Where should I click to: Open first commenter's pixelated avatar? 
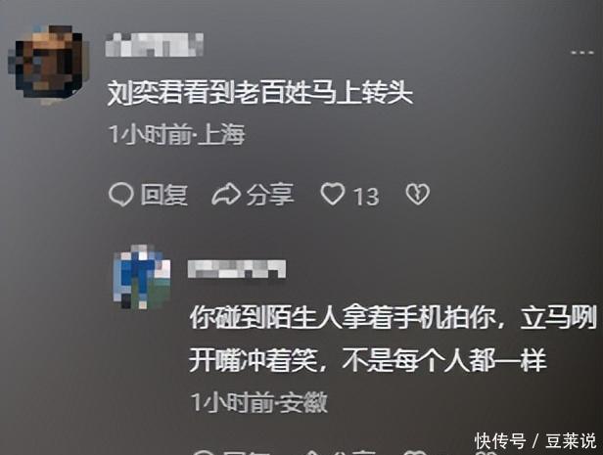coord(48,64)
